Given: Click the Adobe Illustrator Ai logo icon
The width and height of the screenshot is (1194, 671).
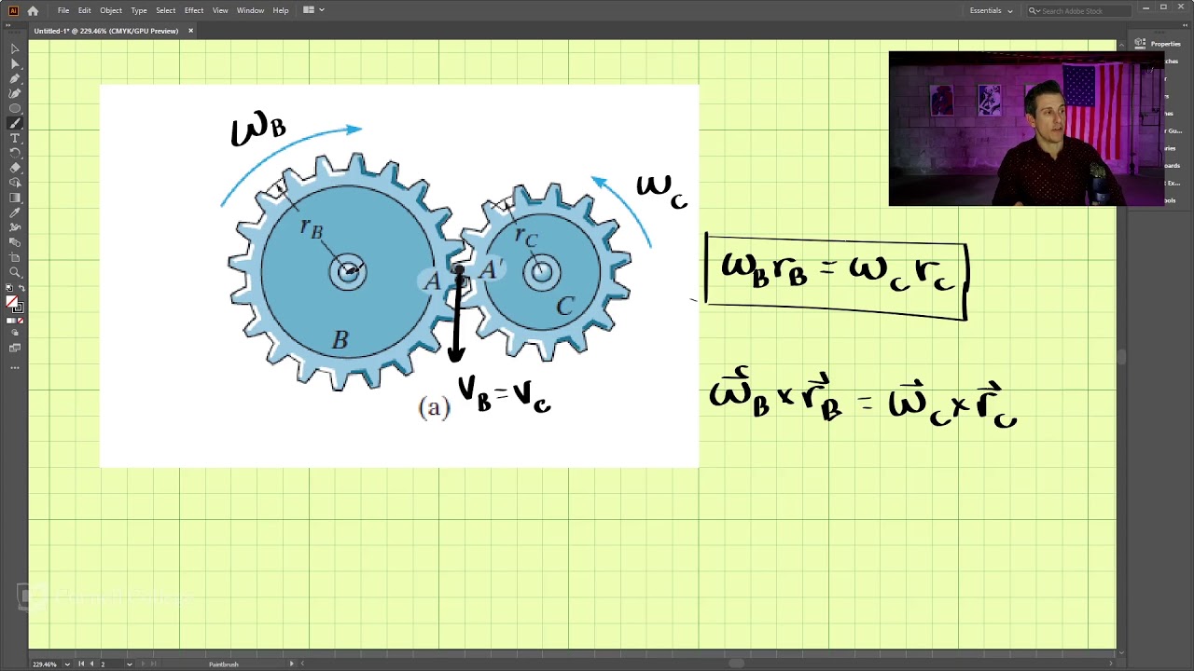Looking at the screenshot, I should coord(12,10).
